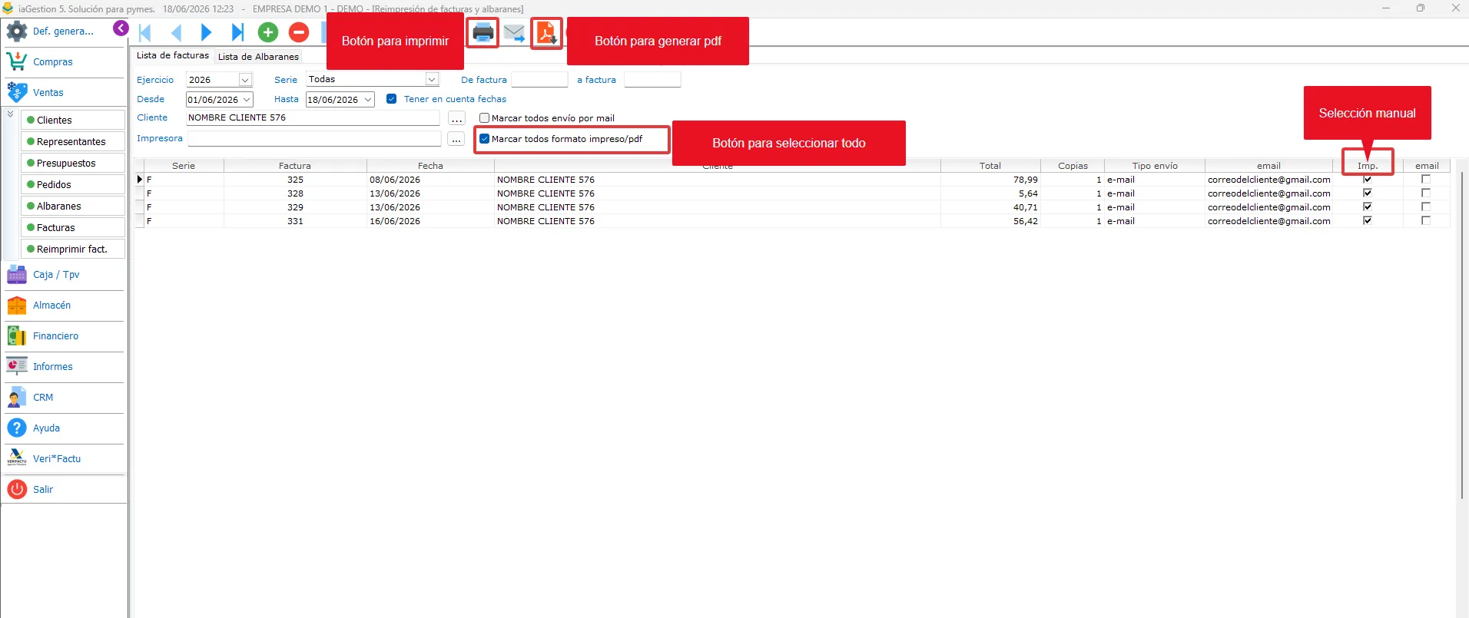Screen dimensions: 1469x618
Task: Enable Marcar todos envío por mail
Action: [484, 118]
